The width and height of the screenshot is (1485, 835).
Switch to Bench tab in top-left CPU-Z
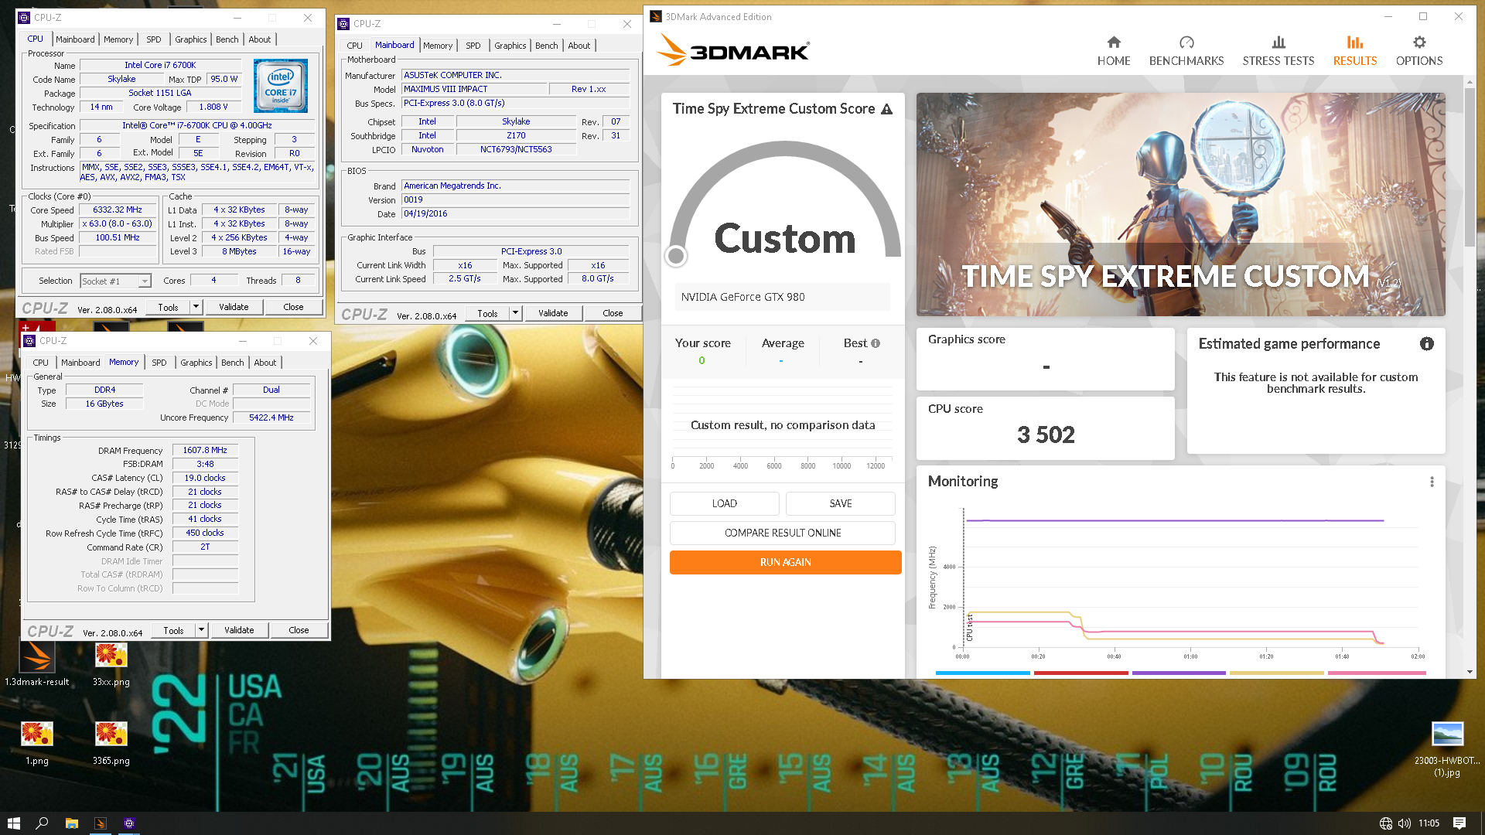coord(227,39)
